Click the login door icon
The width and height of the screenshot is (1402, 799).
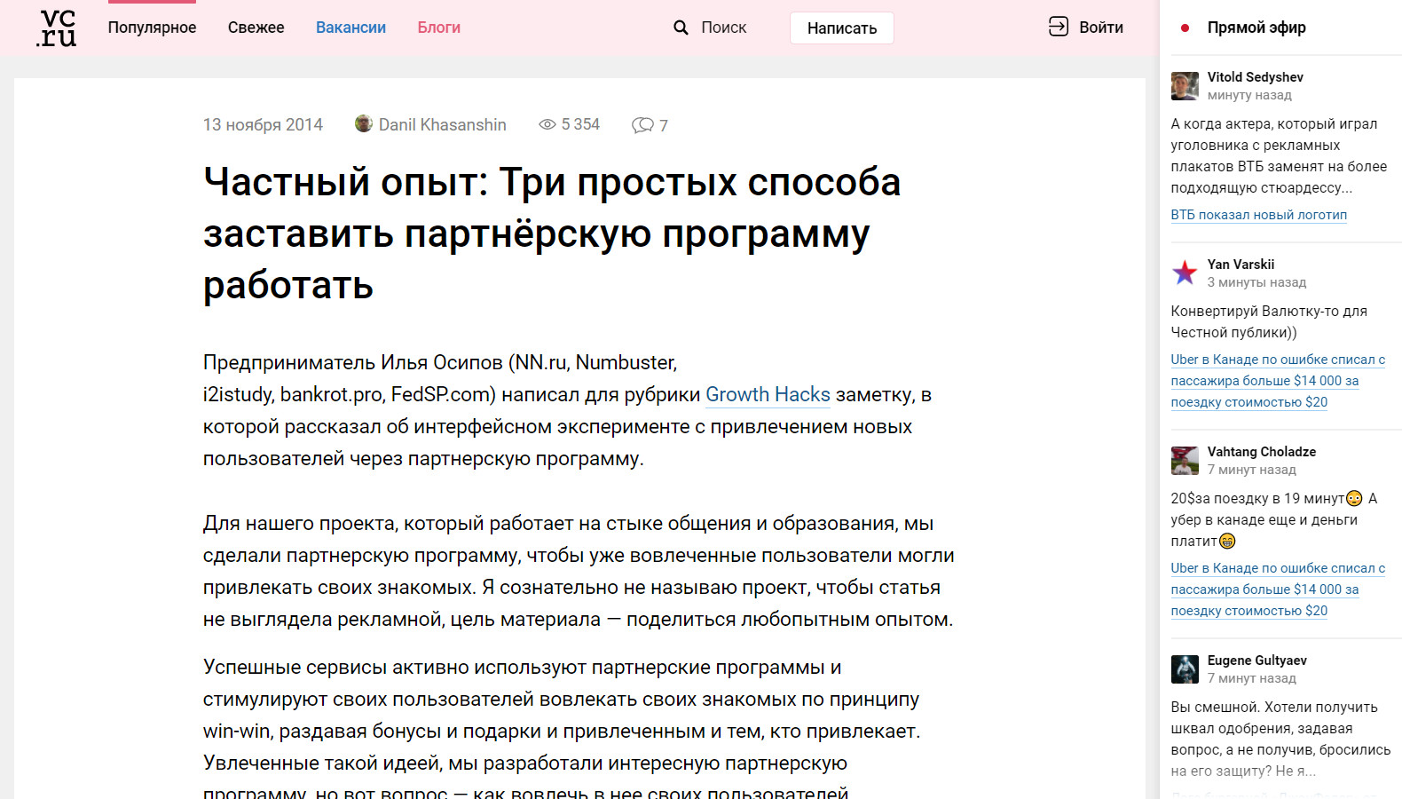[1058, 27]
